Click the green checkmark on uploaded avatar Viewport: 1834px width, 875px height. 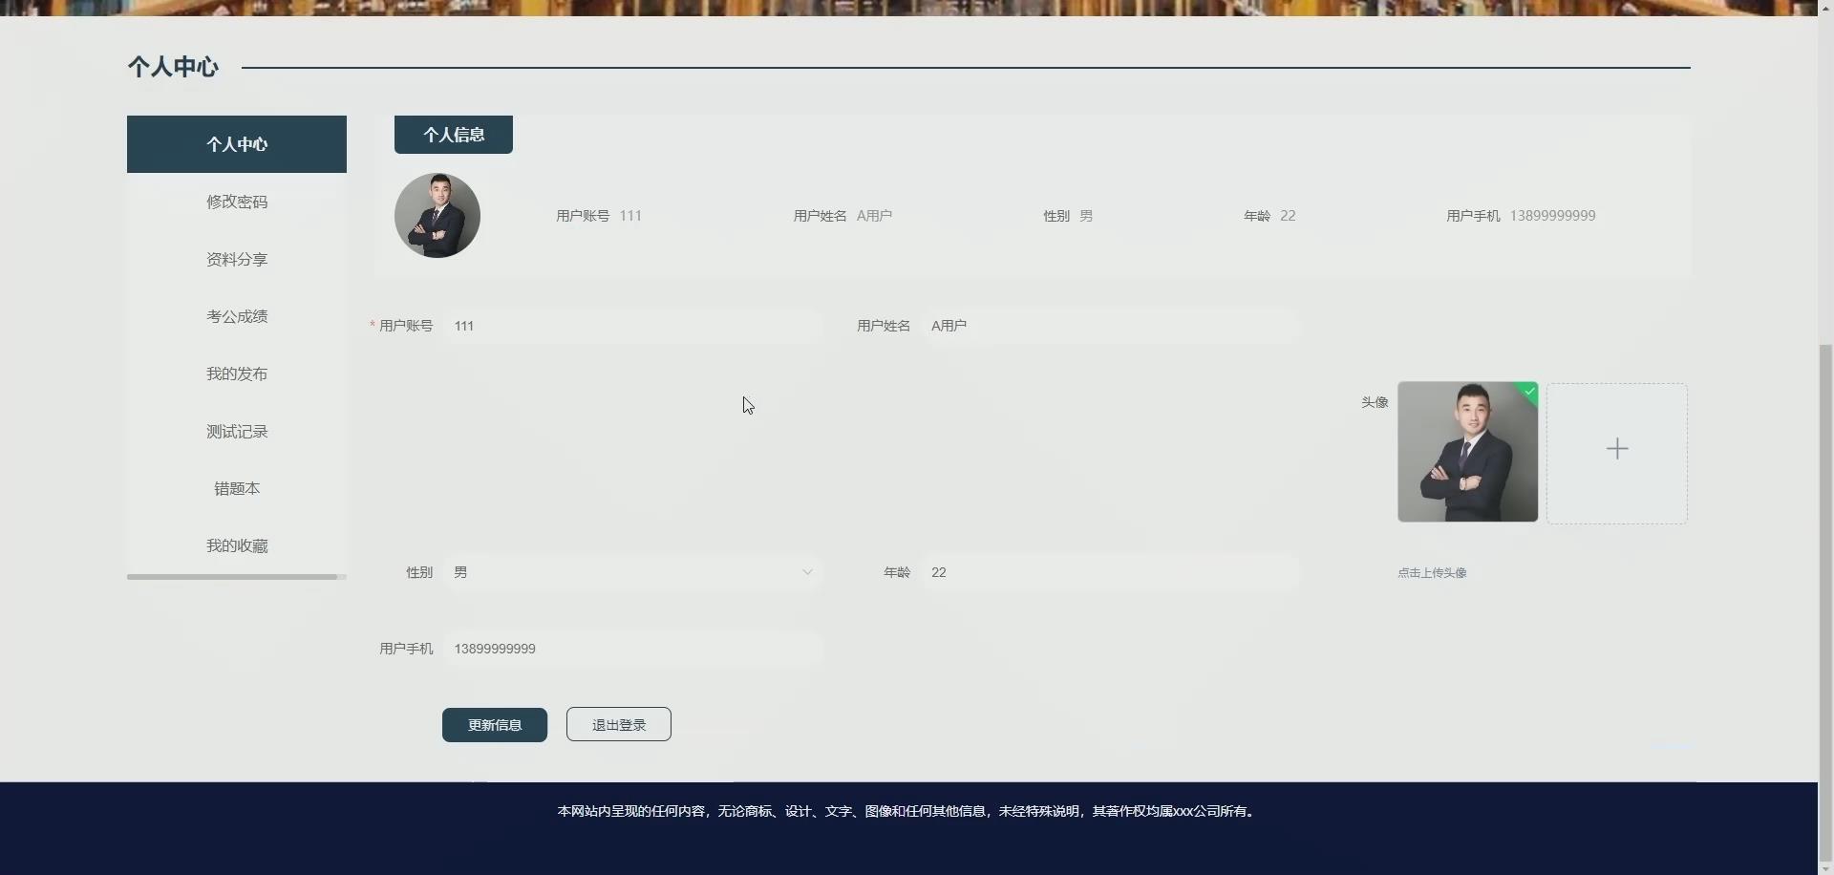pyautogui.click(x=1528, y=392)
